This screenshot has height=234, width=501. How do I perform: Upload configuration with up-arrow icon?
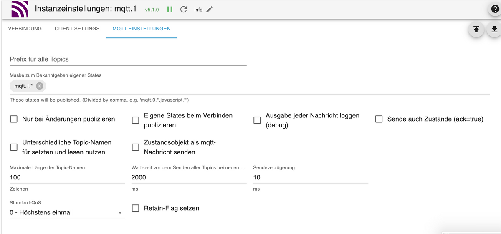tap(476, 29)
